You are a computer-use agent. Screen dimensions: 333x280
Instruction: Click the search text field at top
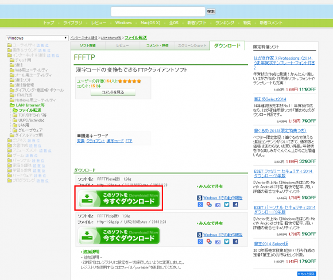158,11
